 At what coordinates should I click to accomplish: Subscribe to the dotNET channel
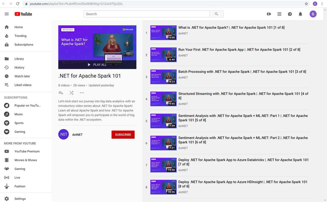pyautogui.click(x=123, y=134)
